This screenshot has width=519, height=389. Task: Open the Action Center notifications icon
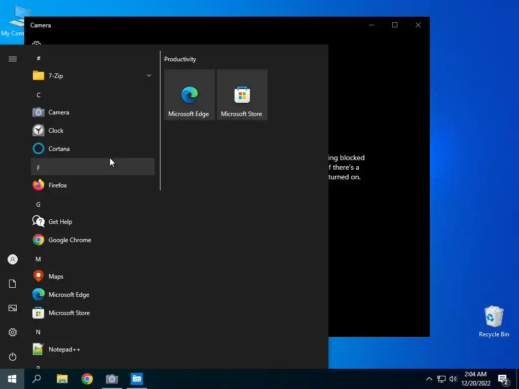tap(503, 379)
